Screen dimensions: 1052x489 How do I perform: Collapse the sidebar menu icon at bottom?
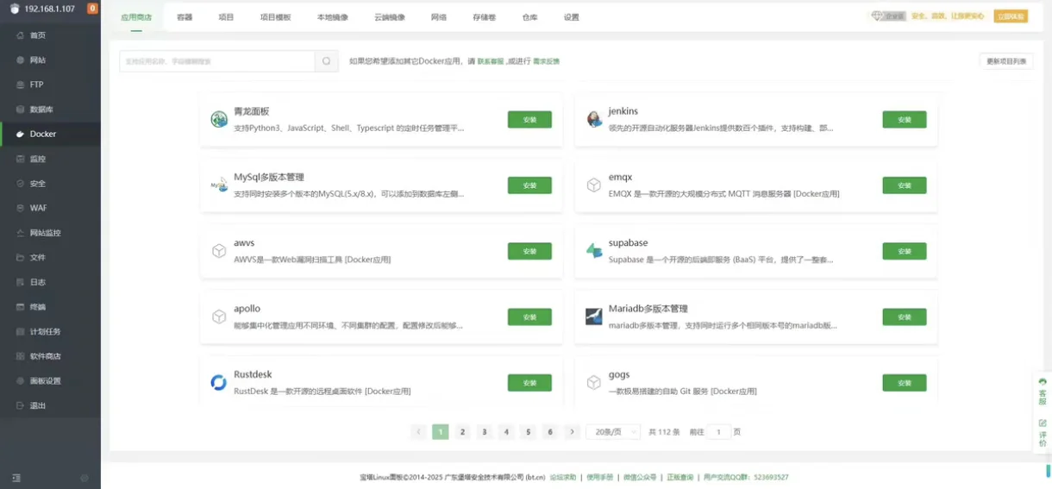16,478
